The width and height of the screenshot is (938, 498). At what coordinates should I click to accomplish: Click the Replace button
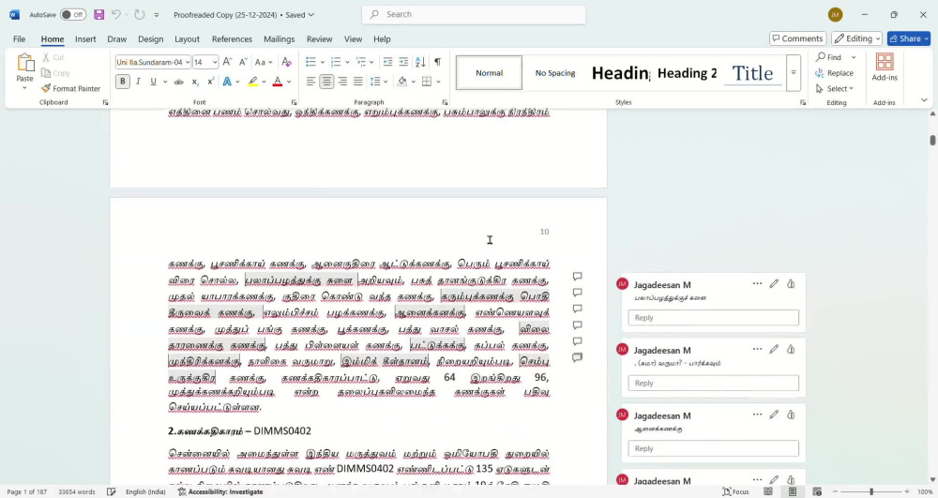click(x=834, y=73)
